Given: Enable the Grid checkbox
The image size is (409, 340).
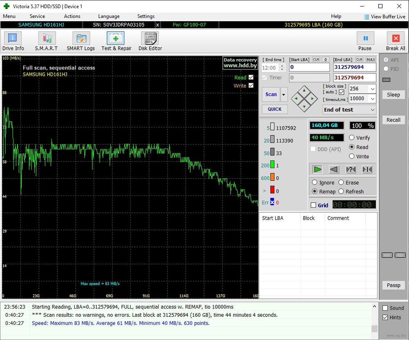Looking at the screenshot, I should click(x=314, y=205).
